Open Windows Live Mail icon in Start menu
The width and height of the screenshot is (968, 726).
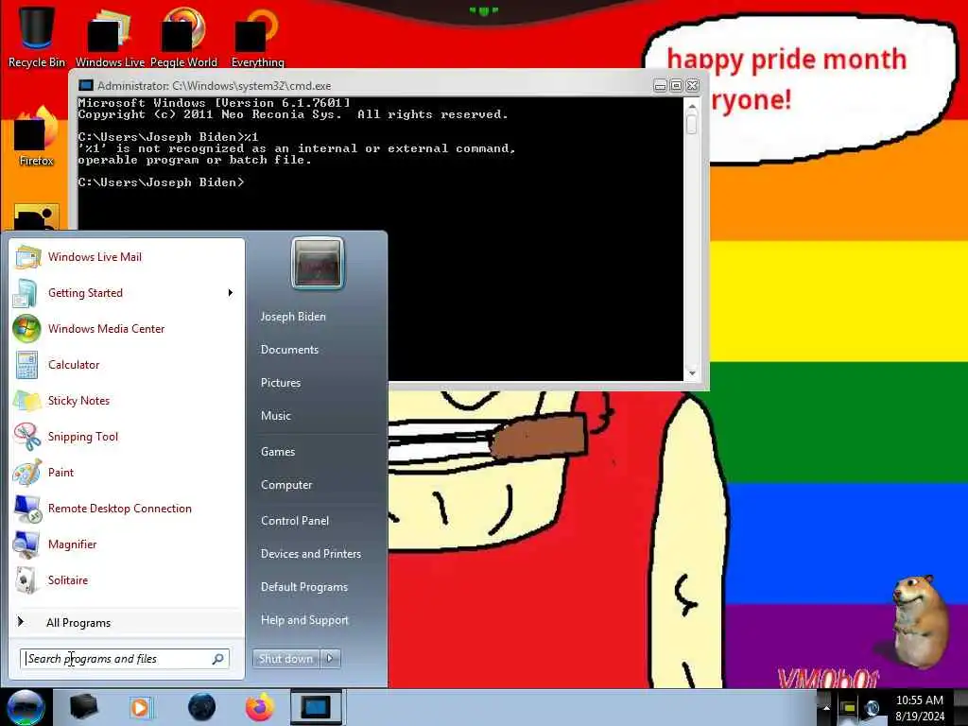point(27,257)
